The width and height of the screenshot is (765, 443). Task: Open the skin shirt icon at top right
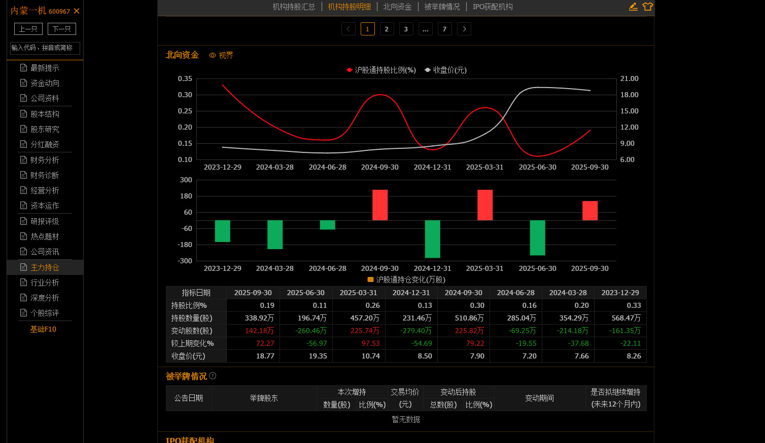648,7
